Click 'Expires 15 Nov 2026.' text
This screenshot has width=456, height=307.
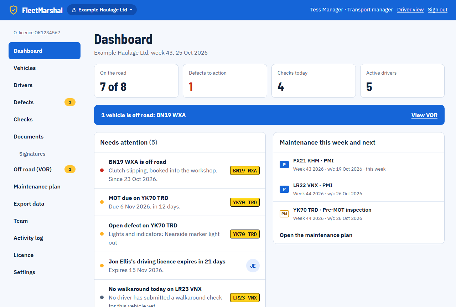coord(136,270)
